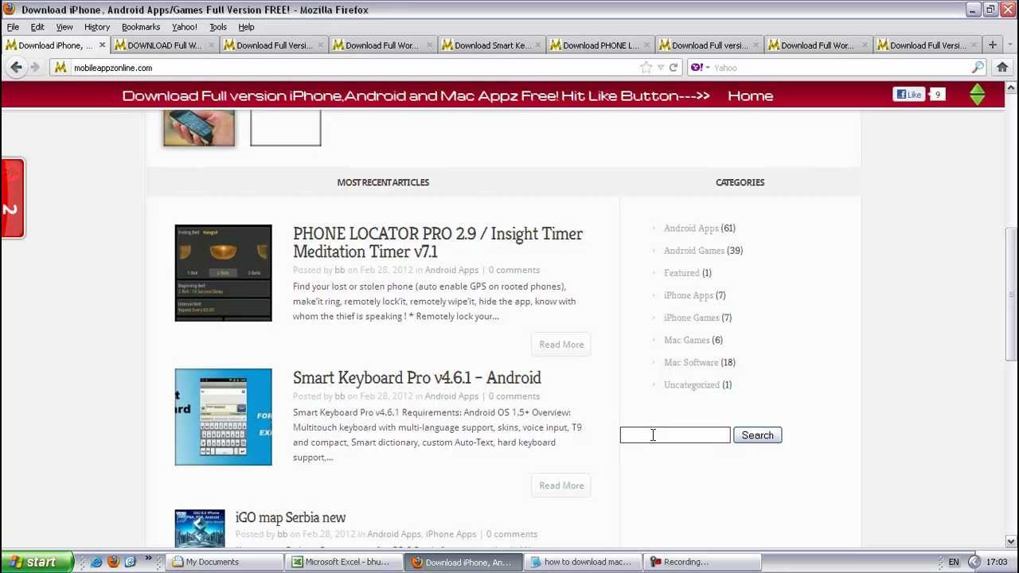Bookmark this page with the star icon

click(x=646, y=68)
